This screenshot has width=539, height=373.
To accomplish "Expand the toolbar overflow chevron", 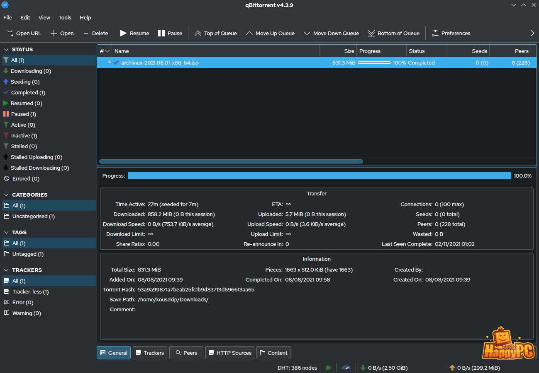I will pos(532,33).
